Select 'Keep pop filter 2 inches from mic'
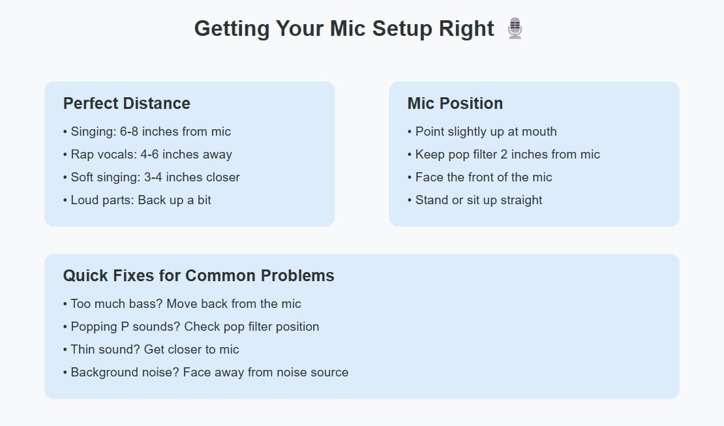Viewport: 724px width, 426px height. [x=504, y=155]
